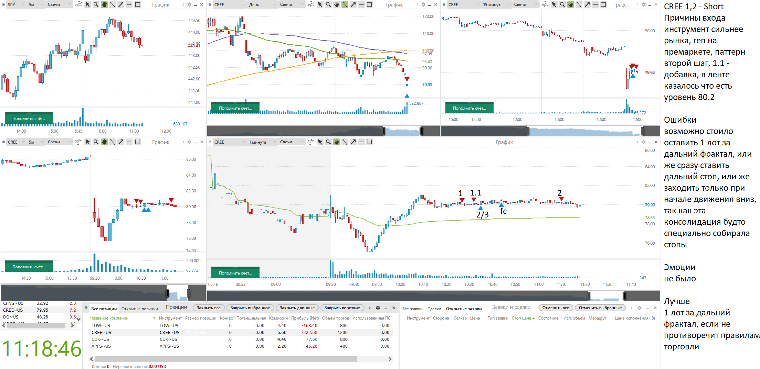
Task: Select the pointer tool in SPY 5м chart
Action: point(87,4)
